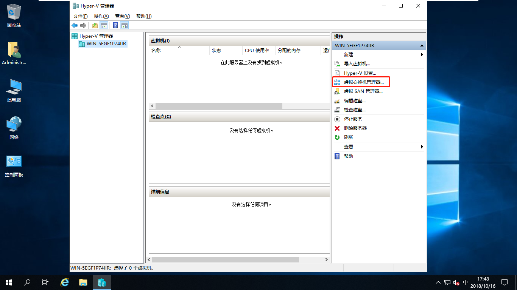517x290 pixels.
Task: Select the 控制面板 desktop icon
Action: pos(14,166)
